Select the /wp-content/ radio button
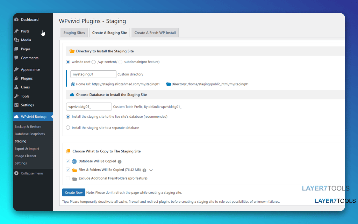This screenshot has width=358, height=224. coord(94,62)
